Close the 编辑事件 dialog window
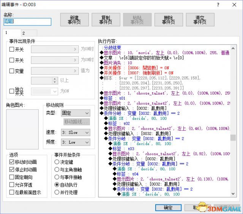 click(235, 5)
